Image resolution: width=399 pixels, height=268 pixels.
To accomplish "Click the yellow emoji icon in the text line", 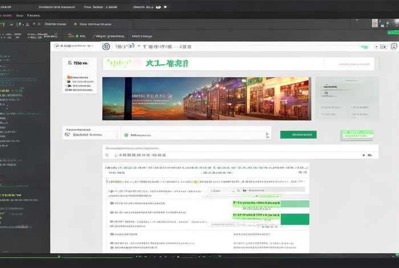I will [196, 182].
